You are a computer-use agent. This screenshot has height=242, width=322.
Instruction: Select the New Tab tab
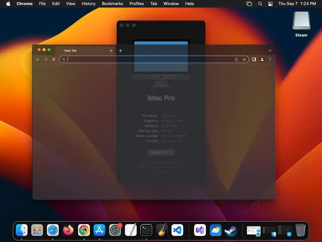coord(86,51)
